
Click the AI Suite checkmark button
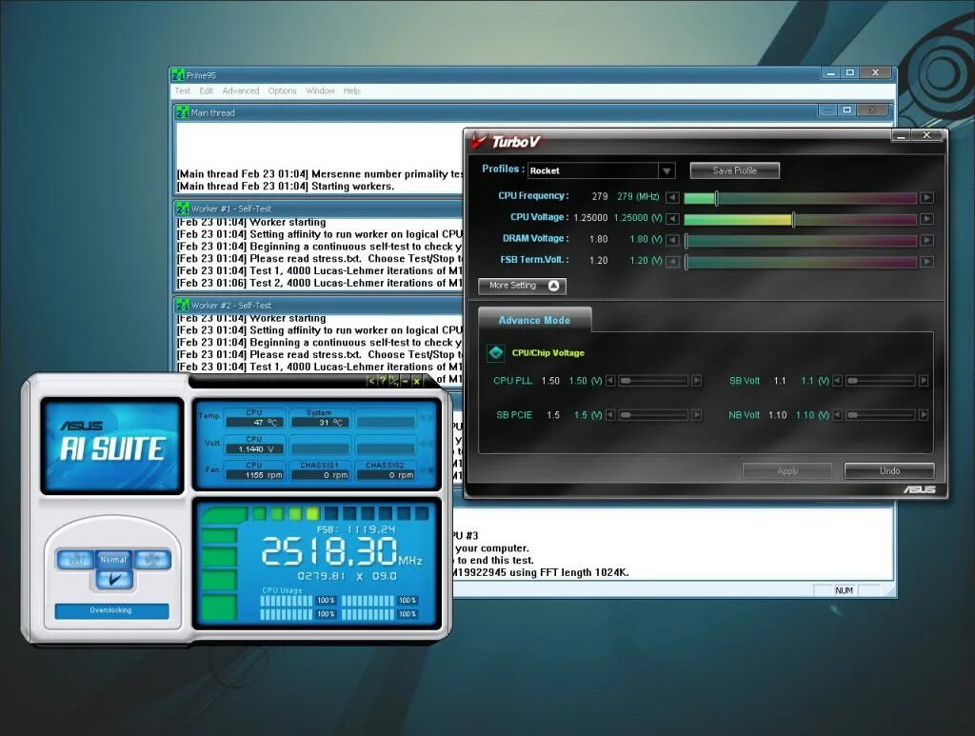pyautogui.click(x=114, y=579)
